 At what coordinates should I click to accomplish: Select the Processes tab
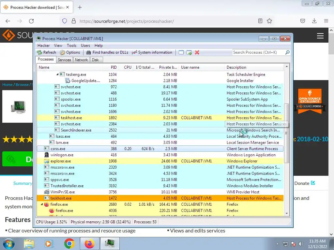tap(46, 59)
